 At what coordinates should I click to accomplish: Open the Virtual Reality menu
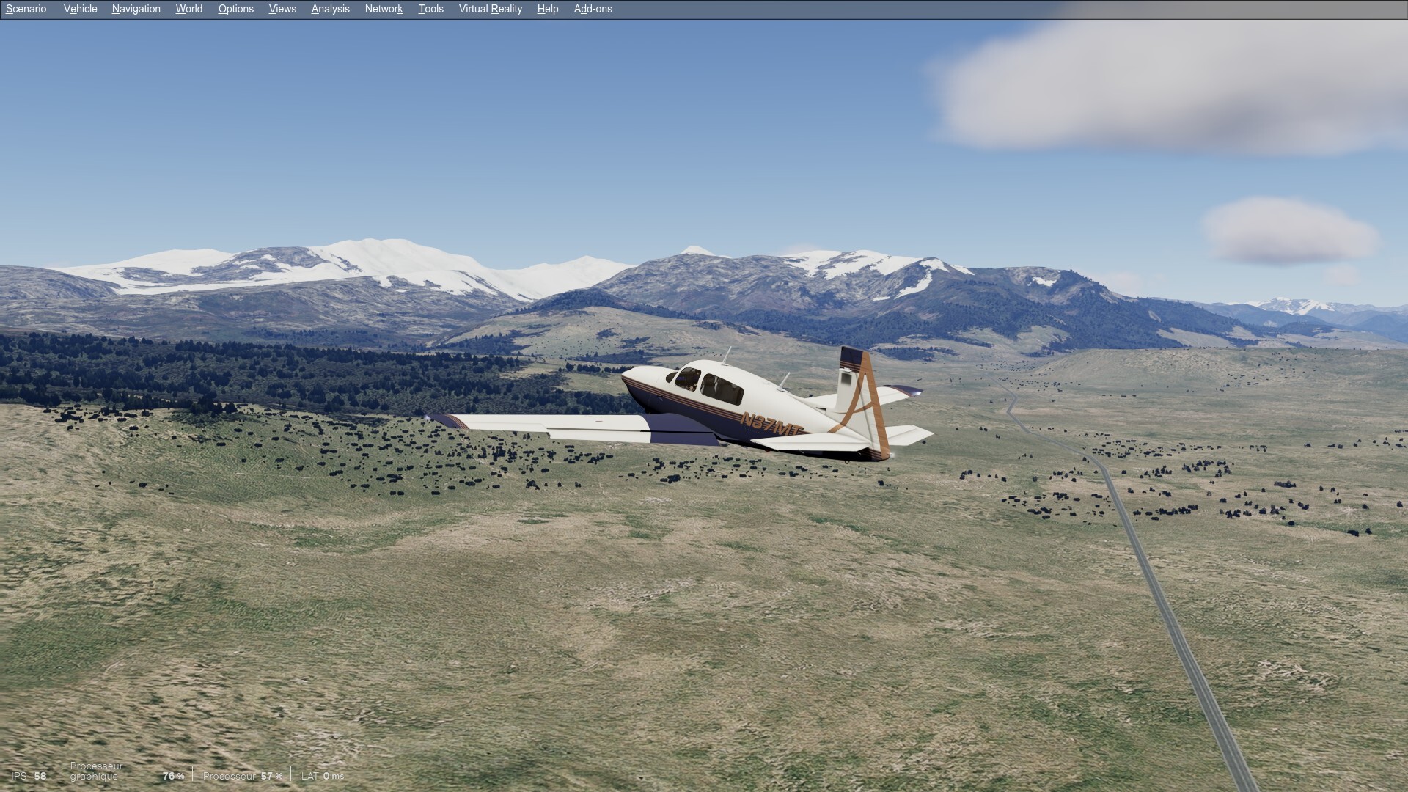[490, 9]
